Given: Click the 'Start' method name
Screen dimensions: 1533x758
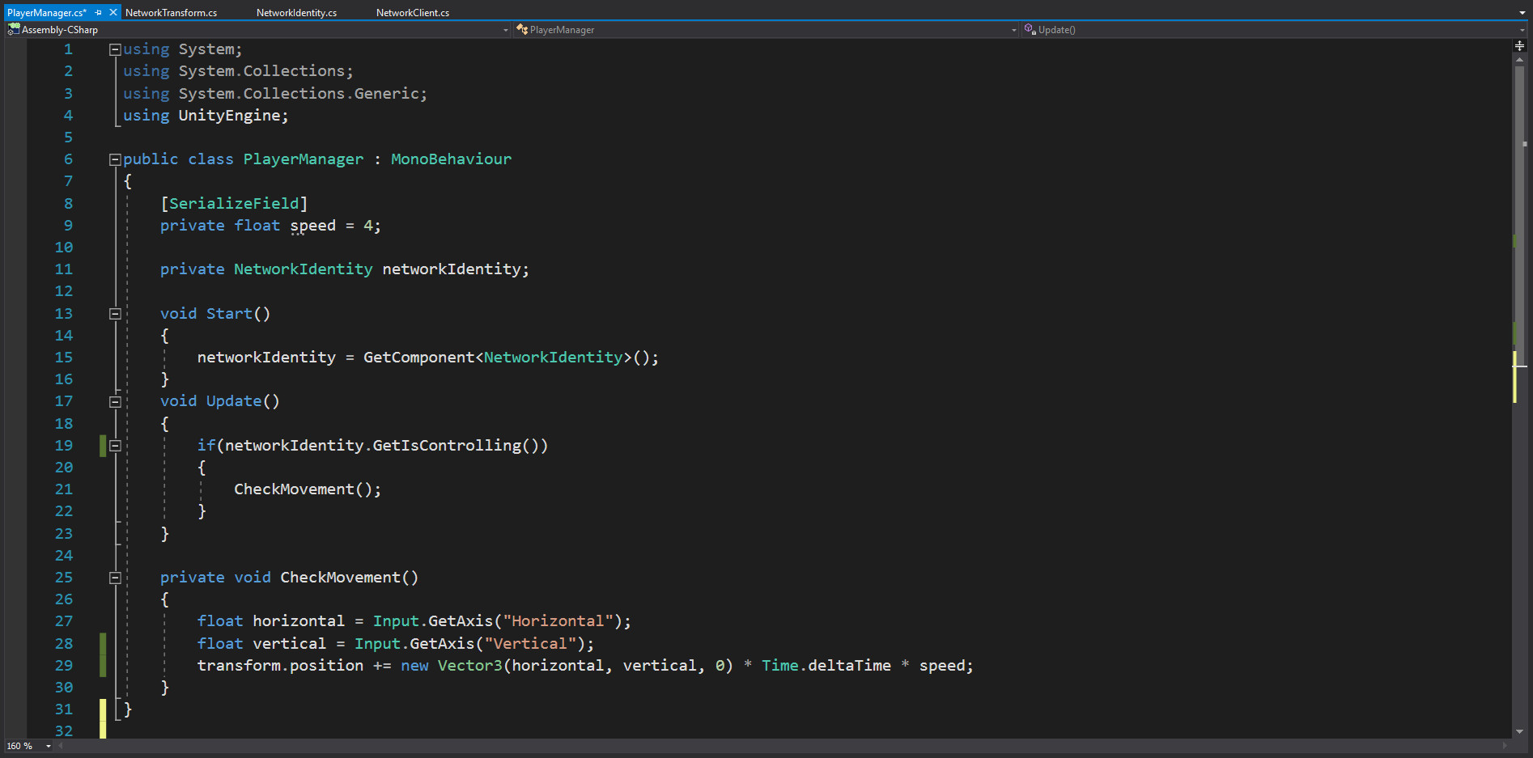Looking at the screenshot, I should point(229,314).
